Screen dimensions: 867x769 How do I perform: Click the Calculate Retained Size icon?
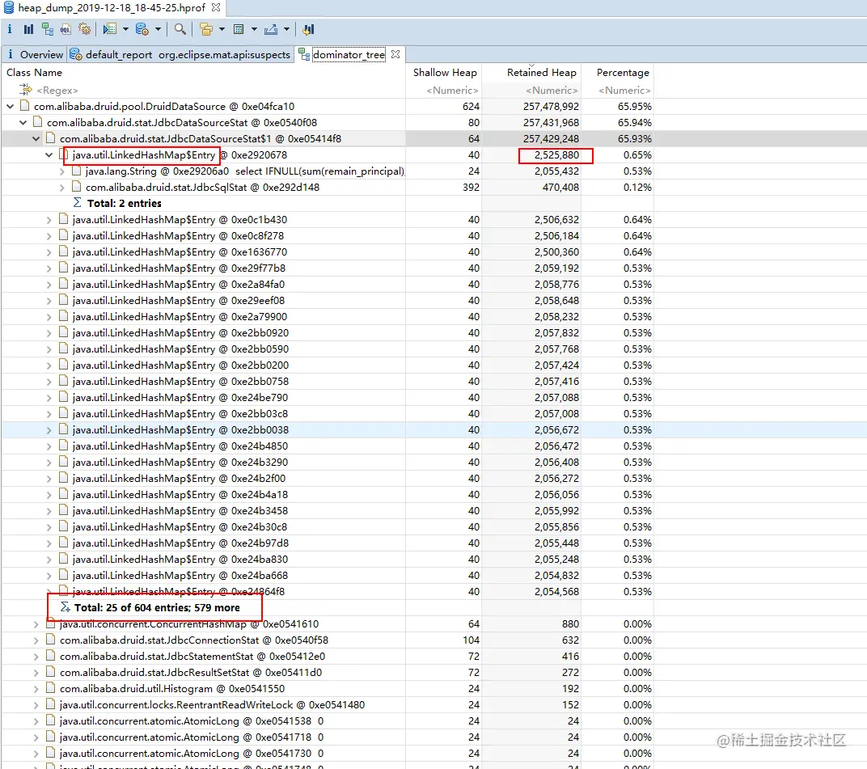click(239, 29)
